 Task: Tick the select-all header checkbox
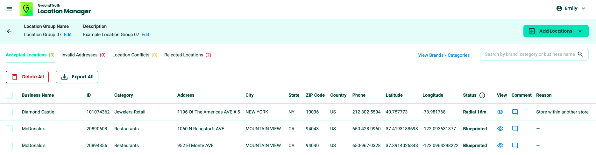9,95
